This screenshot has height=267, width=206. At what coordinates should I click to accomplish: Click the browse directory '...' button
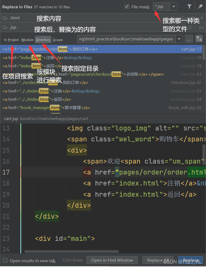189,39
